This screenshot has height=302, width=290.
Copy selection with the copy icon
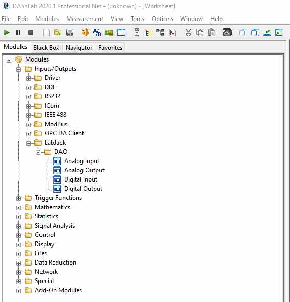(x=200, y=32)
